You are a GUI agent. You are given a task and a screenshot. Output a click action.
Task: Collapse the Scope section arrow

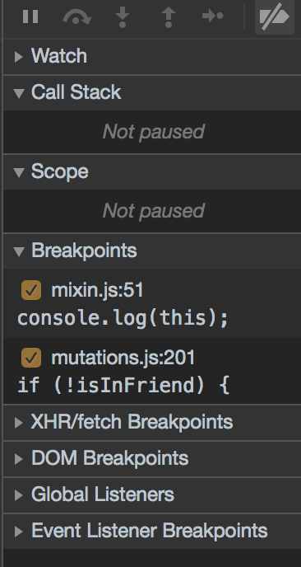(x=19, y=172)
